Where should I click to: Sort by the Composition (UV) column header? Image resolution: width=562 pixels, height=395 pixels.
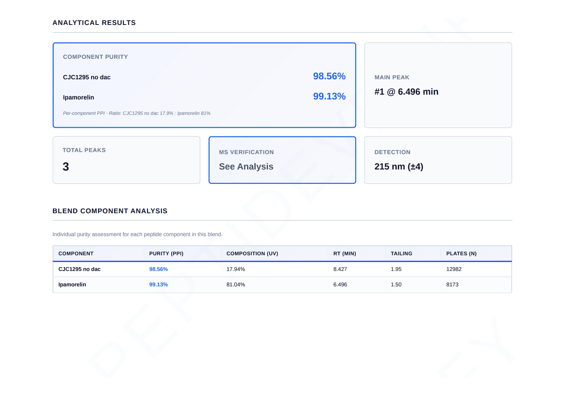252,254
